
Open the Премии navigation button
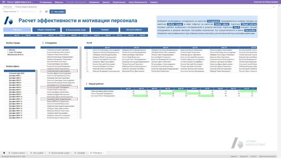pyautogui.click(x=104, y=30)
